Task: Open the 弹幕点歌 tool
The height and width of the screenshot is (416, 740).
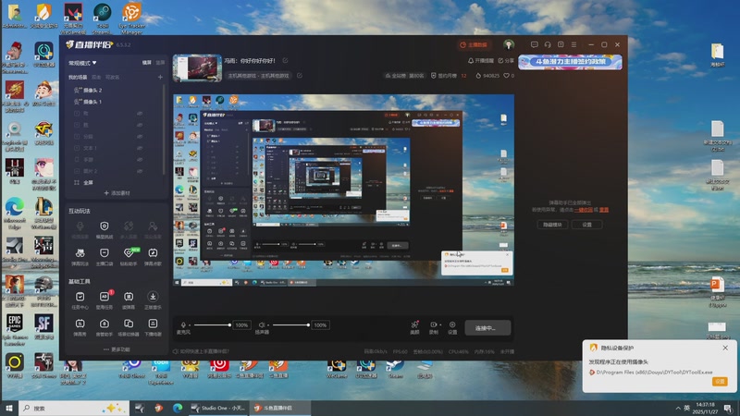Action: point(153,253)
